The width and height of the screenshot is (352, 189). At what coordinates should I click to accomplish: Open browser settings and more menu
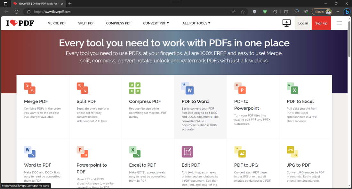tap(337, 12)
